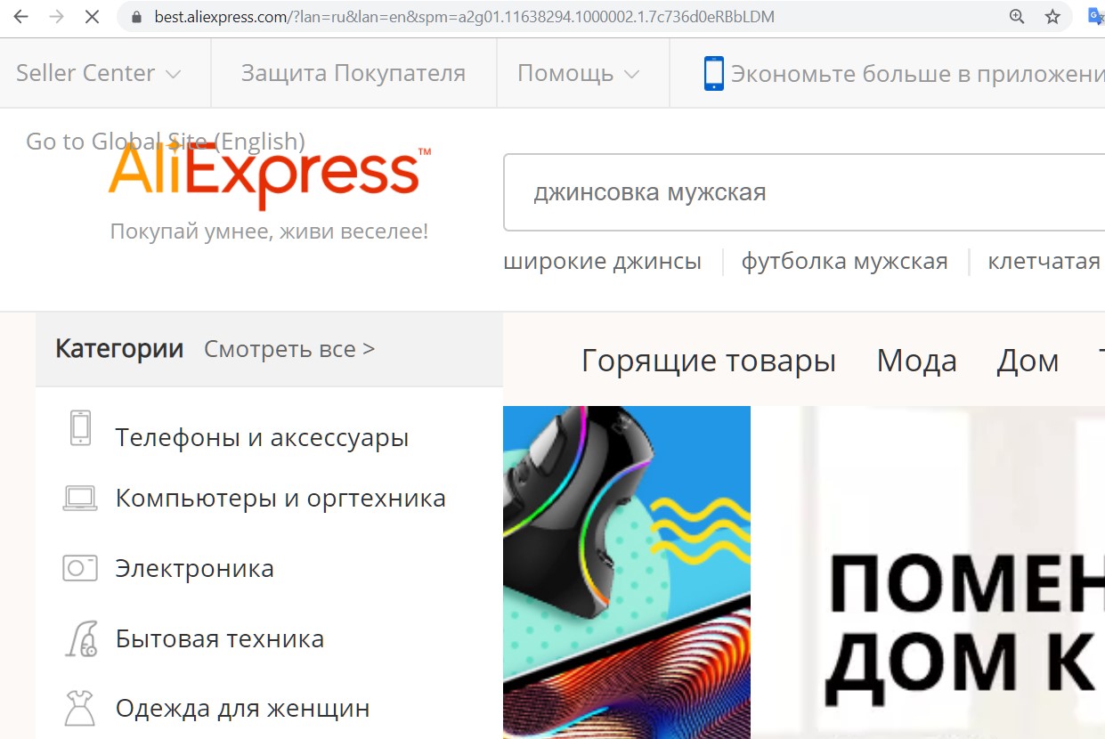Click the vacuum icon beside Бытовая техника

pyautogui.click(x=80, y=638)
